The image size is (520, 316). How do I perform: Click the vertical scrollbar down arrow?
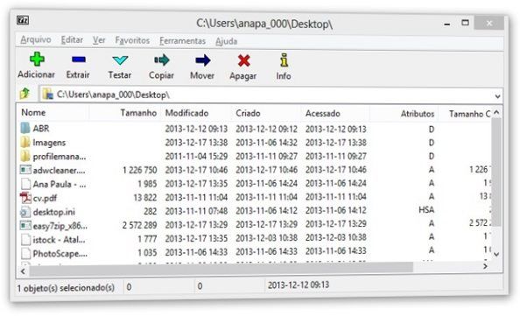coord(496,255)
